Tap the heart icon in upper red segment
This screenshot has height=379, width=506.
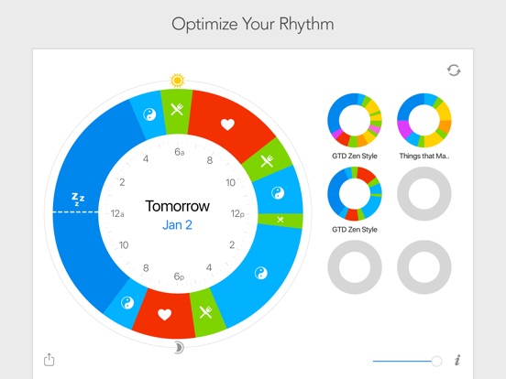(x=227, y=125)
